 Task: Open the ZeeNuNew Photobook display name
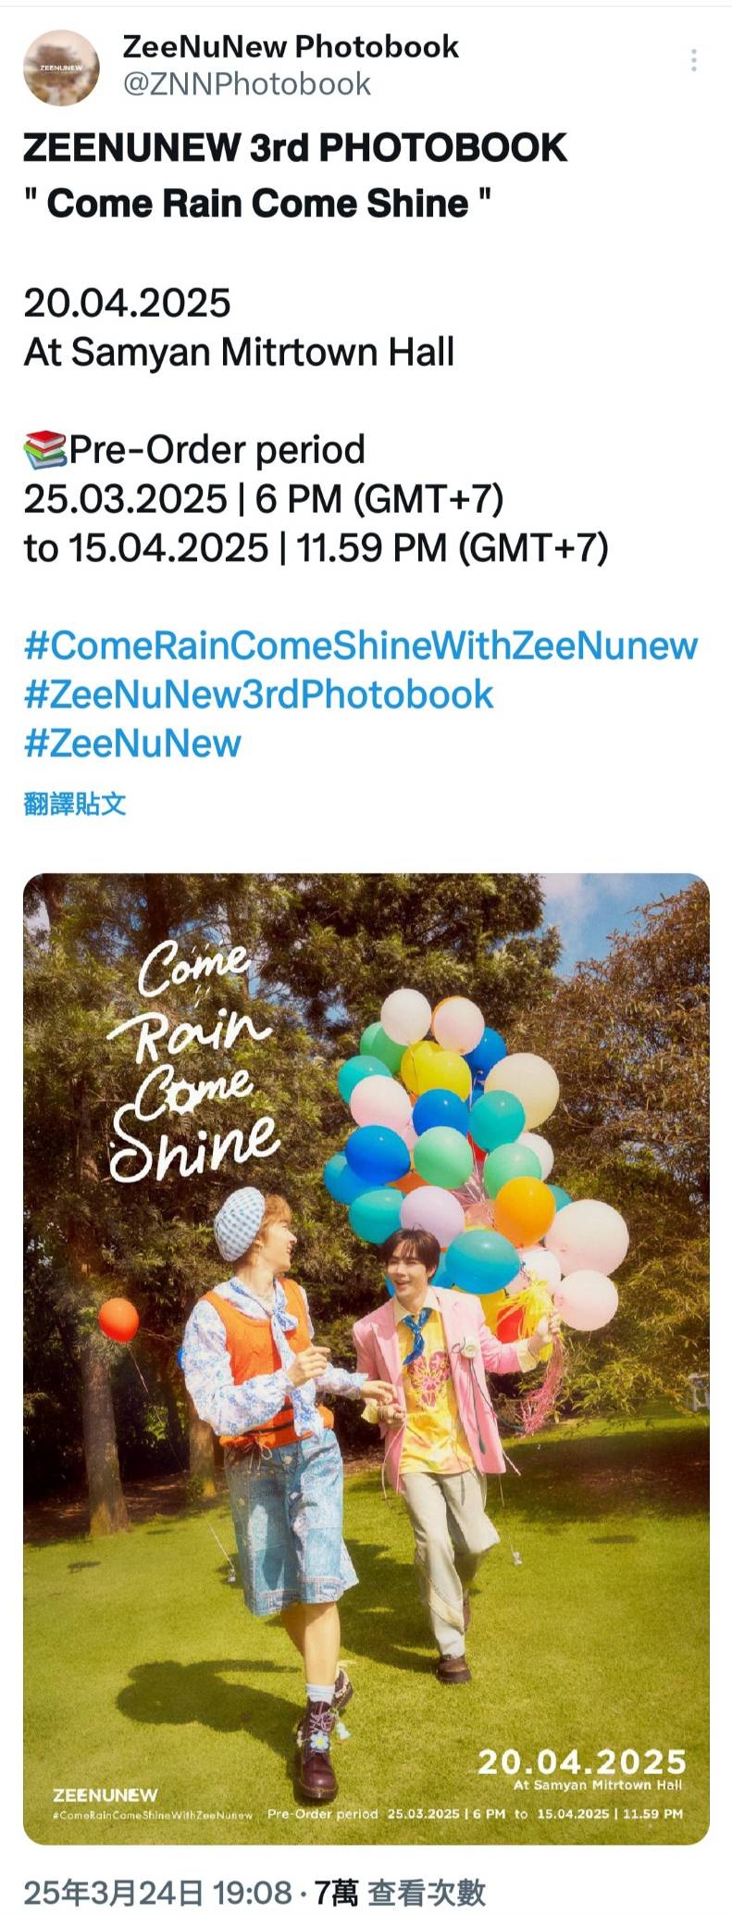(x=291, y=46)
